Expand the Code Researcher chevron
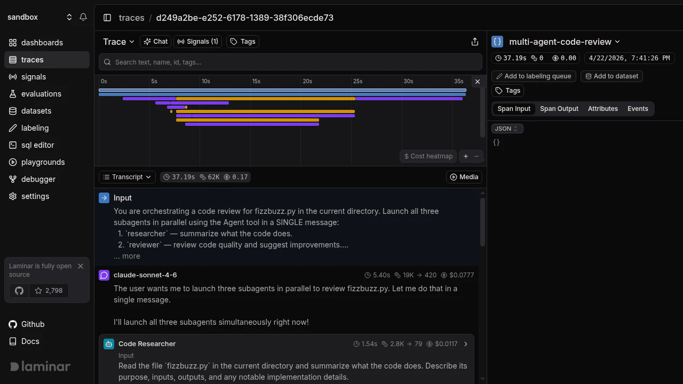The width and height of the screenshot is (683, 384). point(466,344)
